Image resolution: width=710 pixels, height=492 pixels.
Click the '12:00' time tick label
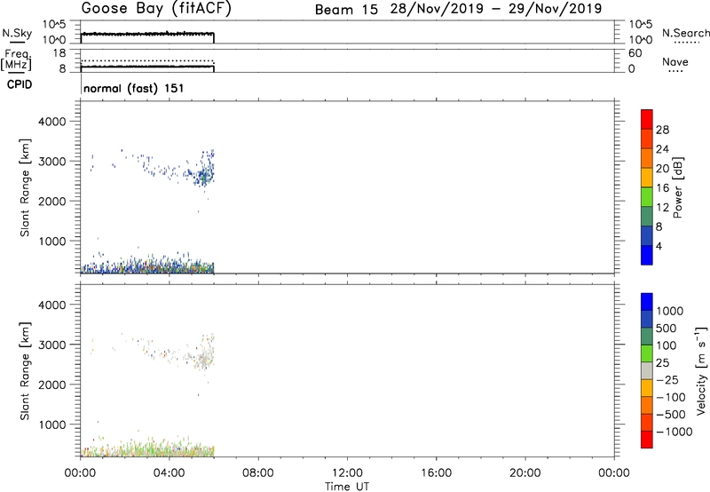[347, 473]
